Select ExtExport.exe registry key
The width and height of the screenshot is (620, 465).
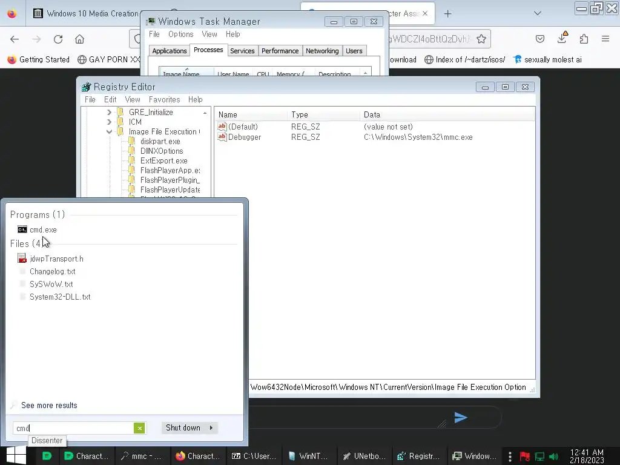(x=163, y=161)
